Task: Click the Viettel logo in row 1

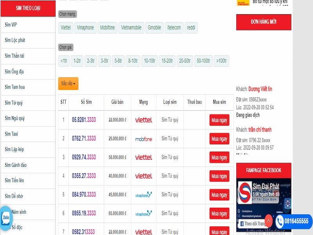Action: click(x=144, y=120)
